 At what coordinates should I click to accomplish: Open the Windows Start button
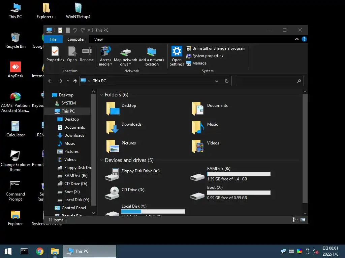click(8, 251)
